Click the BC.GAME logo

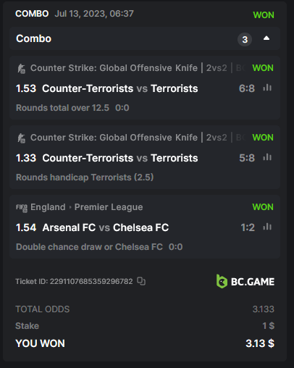[x=245, y=281]
